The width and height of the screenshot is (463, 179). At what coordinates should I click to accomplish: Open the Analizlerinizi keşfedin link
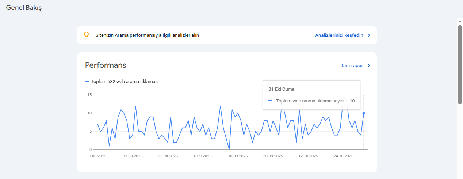tap(339, 35)
